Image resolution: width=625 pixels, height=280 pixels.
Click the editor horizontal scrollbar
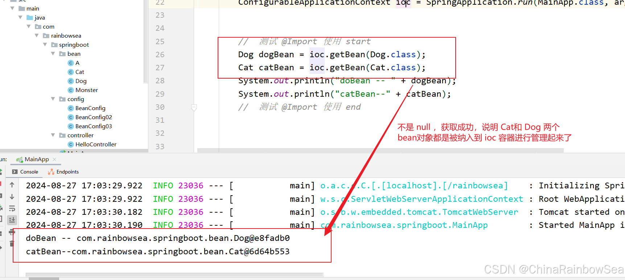click(x=381, y=150)
